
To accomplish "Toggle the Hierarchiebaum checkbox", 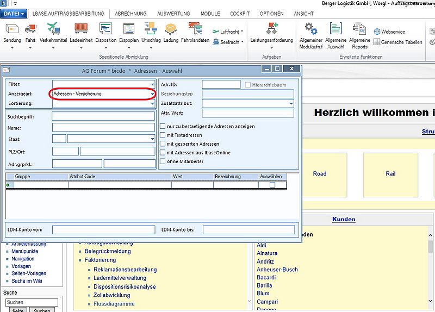I will 248,85.
